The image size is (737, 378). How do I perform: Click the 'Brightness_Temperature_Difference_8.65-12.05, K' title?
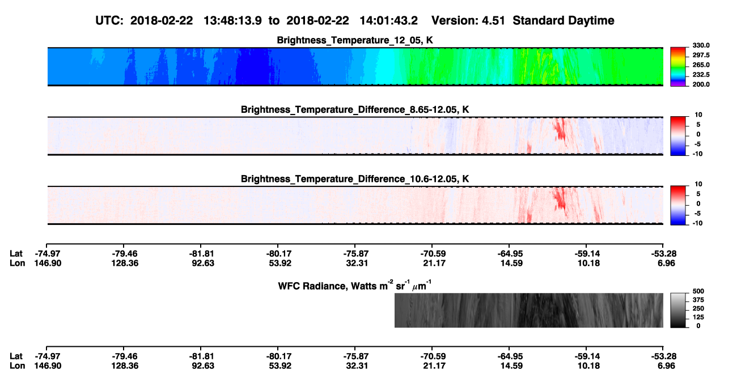355,109
